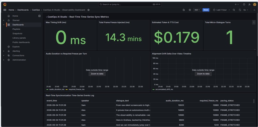Open Snapshots in the sidebar
Viewport: 258px width, 127px height.
coord(17,34)
